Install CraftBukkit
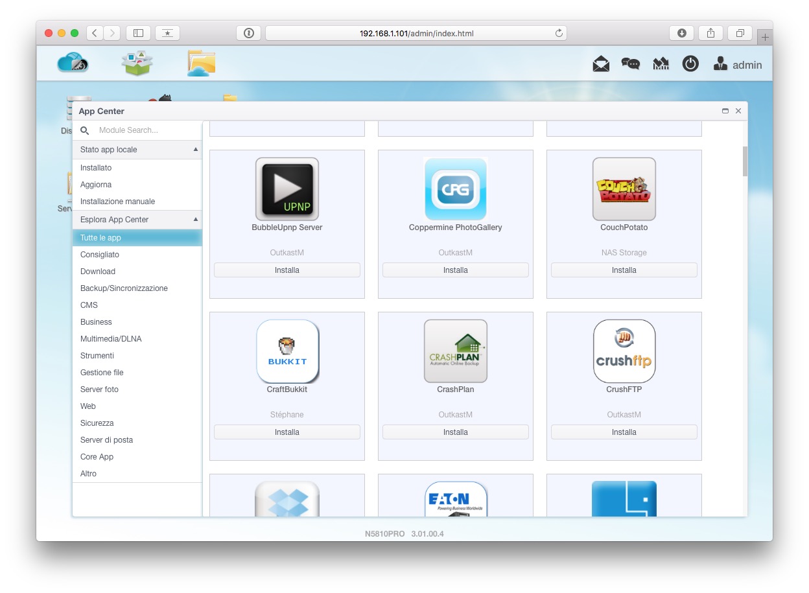Viewport: 809px width, 593px height. click(x=287, y=432)
